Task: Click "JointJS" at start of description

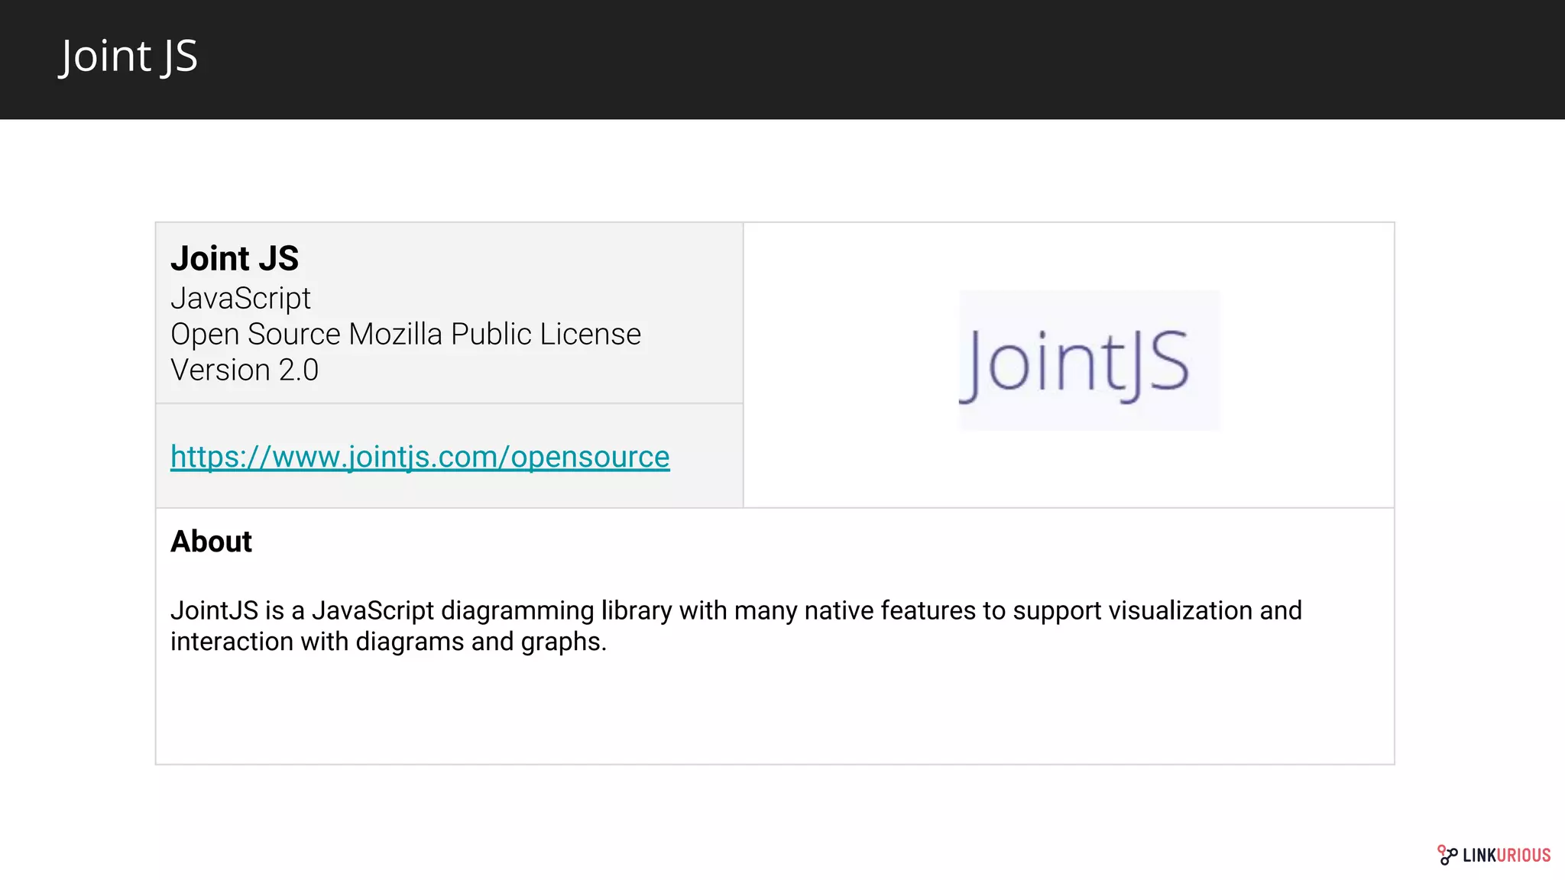Action: [214, 611]
